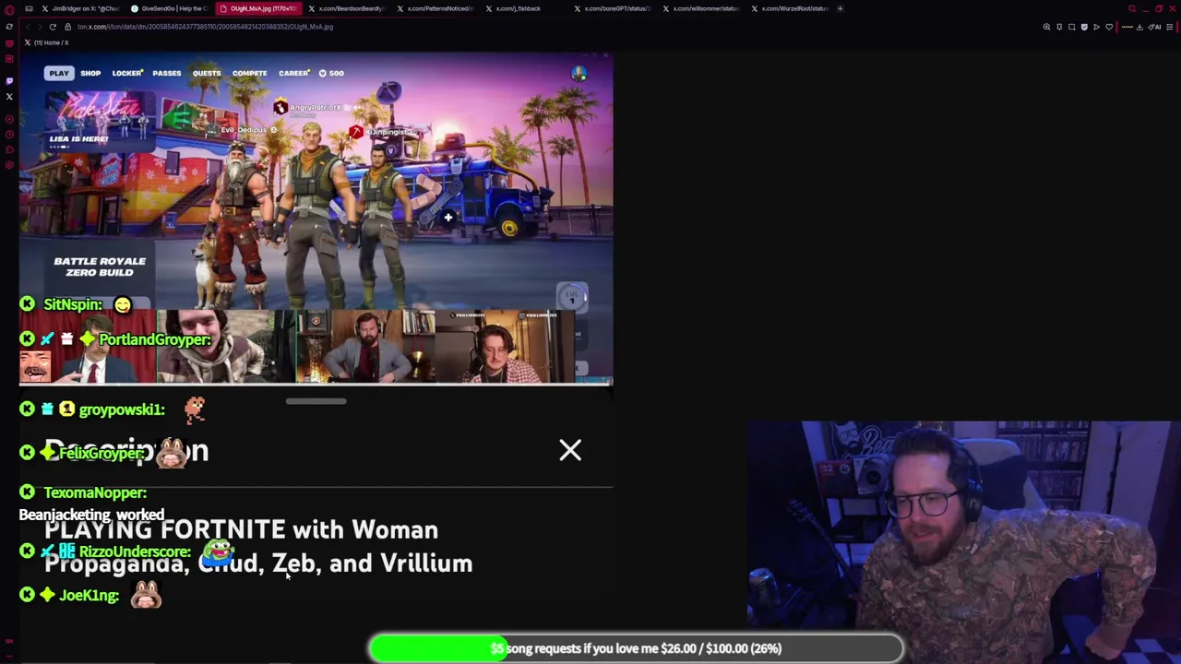
Task: Switch to the x.com/boneGPT status tab
Action: tap(612, 8)
